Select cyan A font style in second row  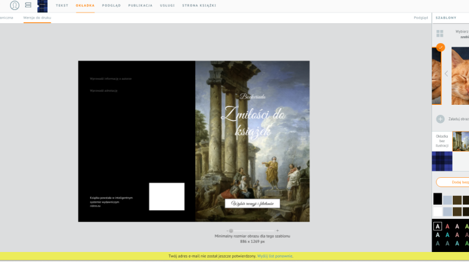447,235
